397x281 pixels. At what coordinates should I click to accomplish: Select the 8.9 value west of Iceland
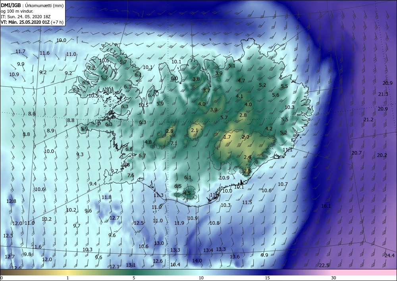(x=51, y=131)
